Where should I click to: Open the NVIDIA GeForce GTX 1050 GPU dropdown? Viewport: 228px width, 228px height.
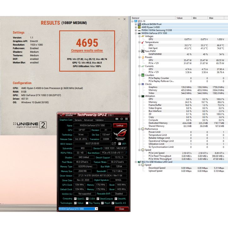tap(97, 209)
